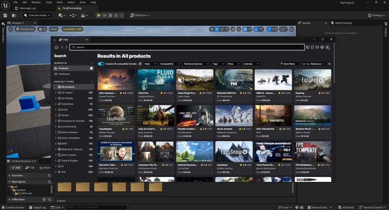Viewport: 389px width, 210px height.
Task: Activate the Translate gizmo tool
Action: 217,29
